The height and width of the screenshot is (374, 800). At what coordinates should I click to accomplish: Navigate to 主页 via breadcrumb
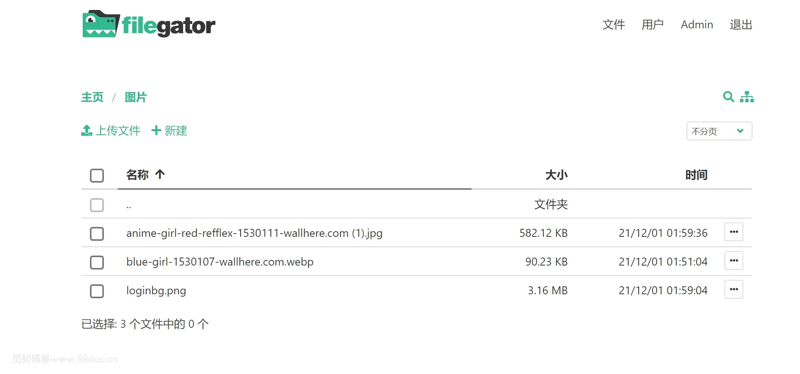click(92, 97)
